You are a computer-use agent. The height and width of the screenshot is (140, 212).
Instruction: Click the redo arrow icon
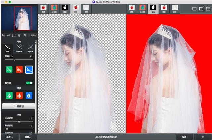[x=8, y=35]
